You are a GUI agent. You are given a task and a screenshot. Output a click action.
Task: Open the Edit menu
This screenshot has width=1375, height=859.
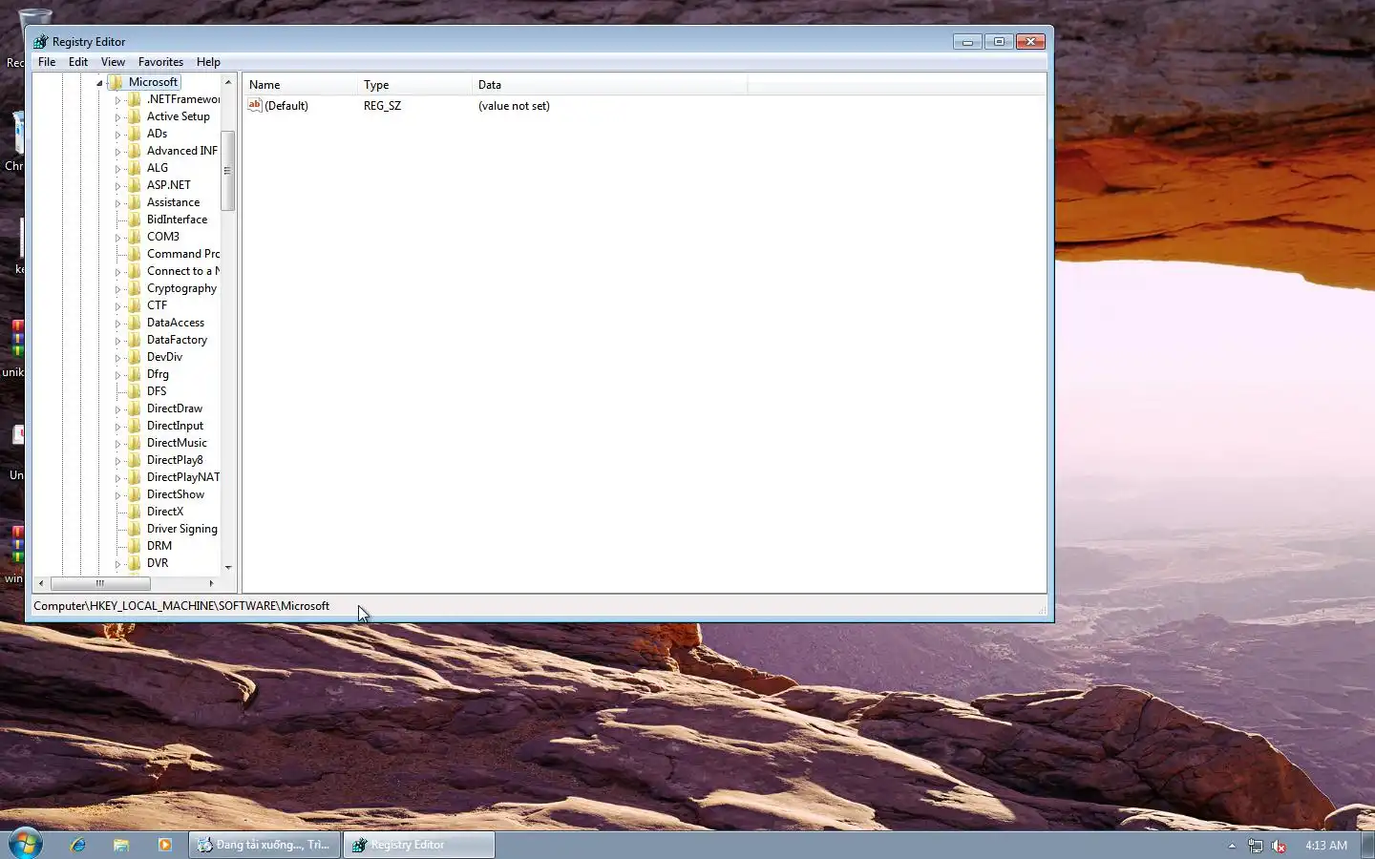pyautogui.click(x=78, y=62)
